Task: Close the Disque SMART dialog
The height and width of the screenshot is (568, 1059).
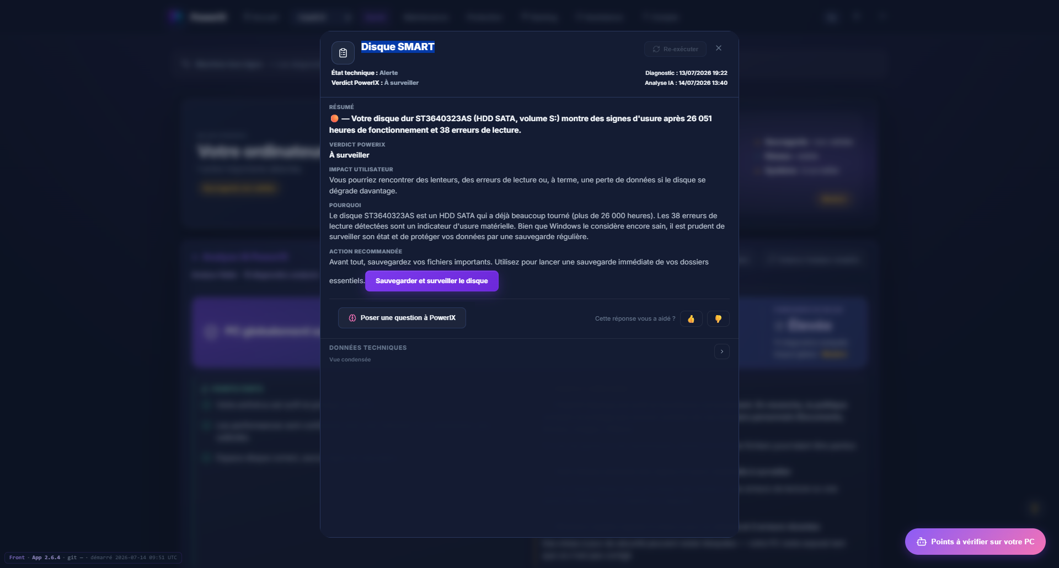Action: pyautogui.click(x=719, y=48)
